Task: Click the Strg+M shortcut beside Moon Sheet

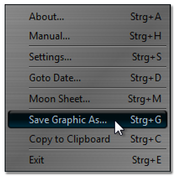Action: [145, 99]
